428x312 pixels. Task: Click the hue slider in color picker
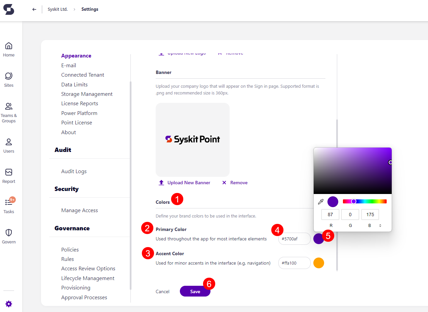point(365,201)
